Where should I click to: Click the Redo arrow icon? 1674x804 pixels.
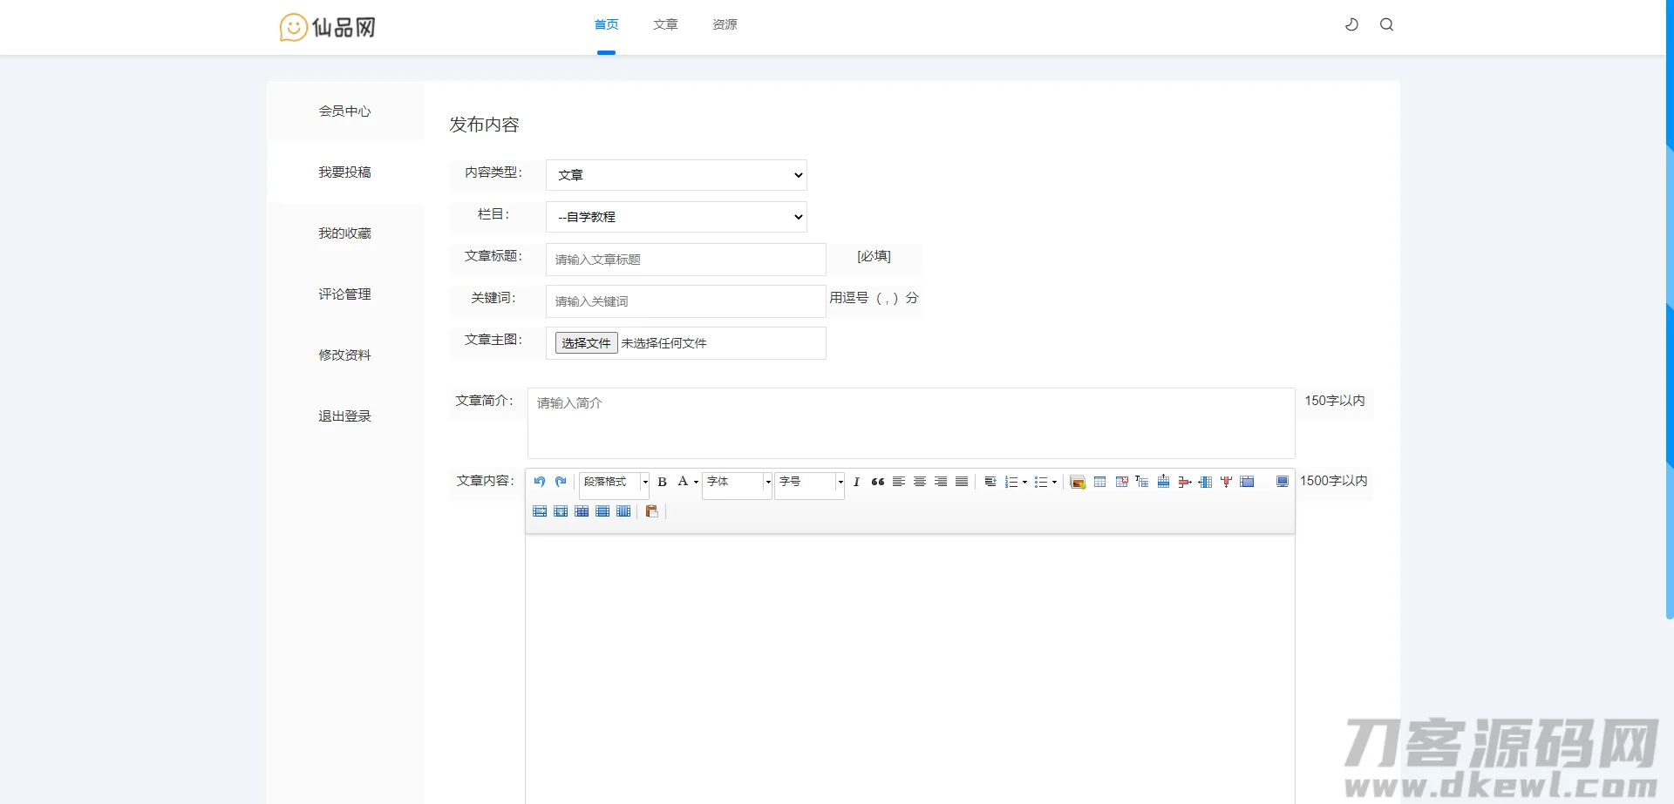tap(560, 482)
